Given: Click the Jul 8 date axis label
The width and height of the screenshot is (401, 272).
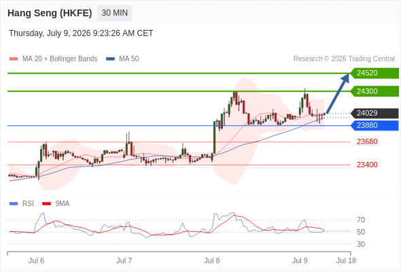Looking at the screenshot, I should 212,260.
